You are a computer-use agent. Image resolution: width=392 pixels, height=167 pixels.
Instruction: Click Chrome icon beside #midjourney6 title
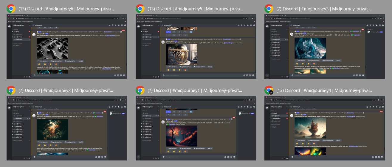11,9
